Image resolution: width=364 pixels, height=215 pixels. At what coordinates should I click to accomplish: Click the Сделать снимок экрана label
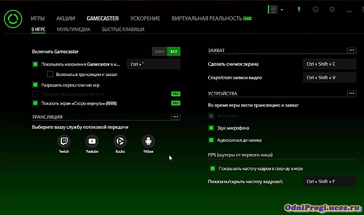click(233, 64)
